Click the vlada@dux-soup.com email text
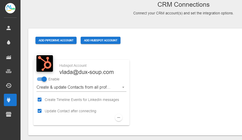The width and height of the screenshot is (242, 140). point(87,72)
